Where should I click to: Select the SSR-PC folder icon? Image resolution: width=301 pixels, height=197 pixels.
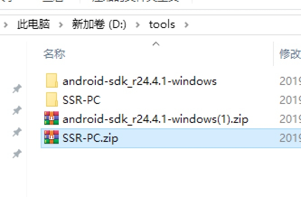point(52,100)
